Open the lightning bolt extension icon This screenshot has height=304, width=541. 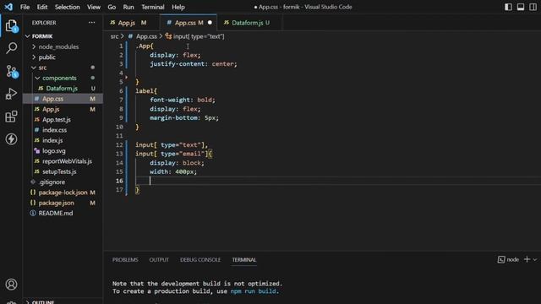[x=11, y=138]
